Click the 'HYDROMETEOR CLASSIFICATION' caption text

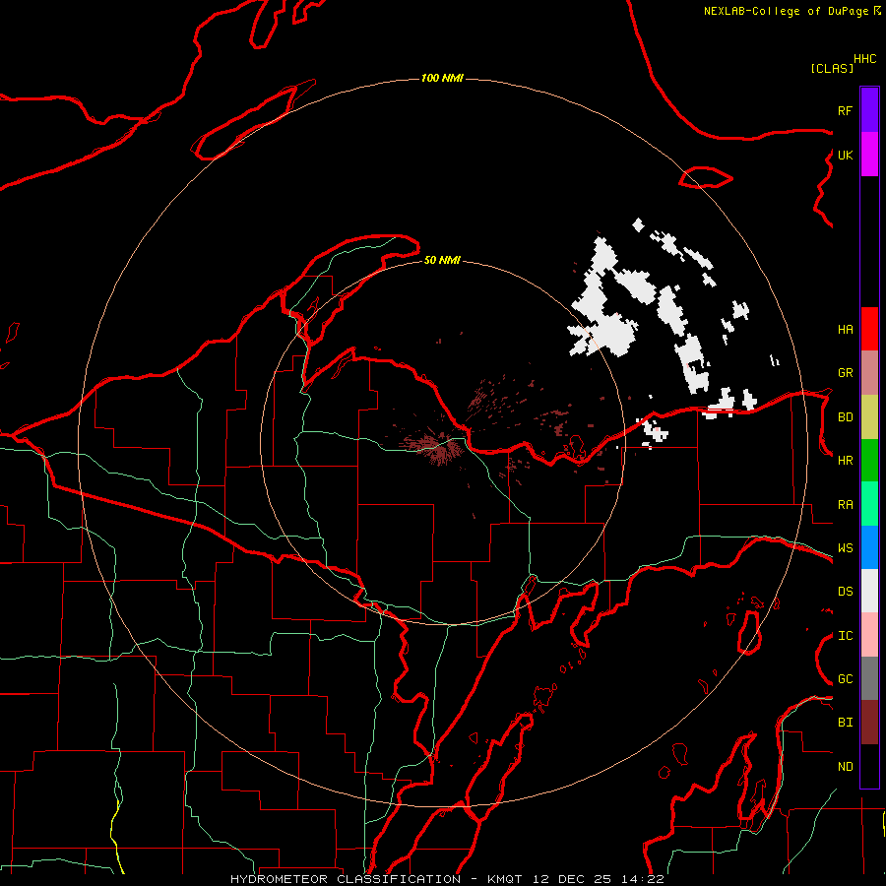[x=346, y=879]
